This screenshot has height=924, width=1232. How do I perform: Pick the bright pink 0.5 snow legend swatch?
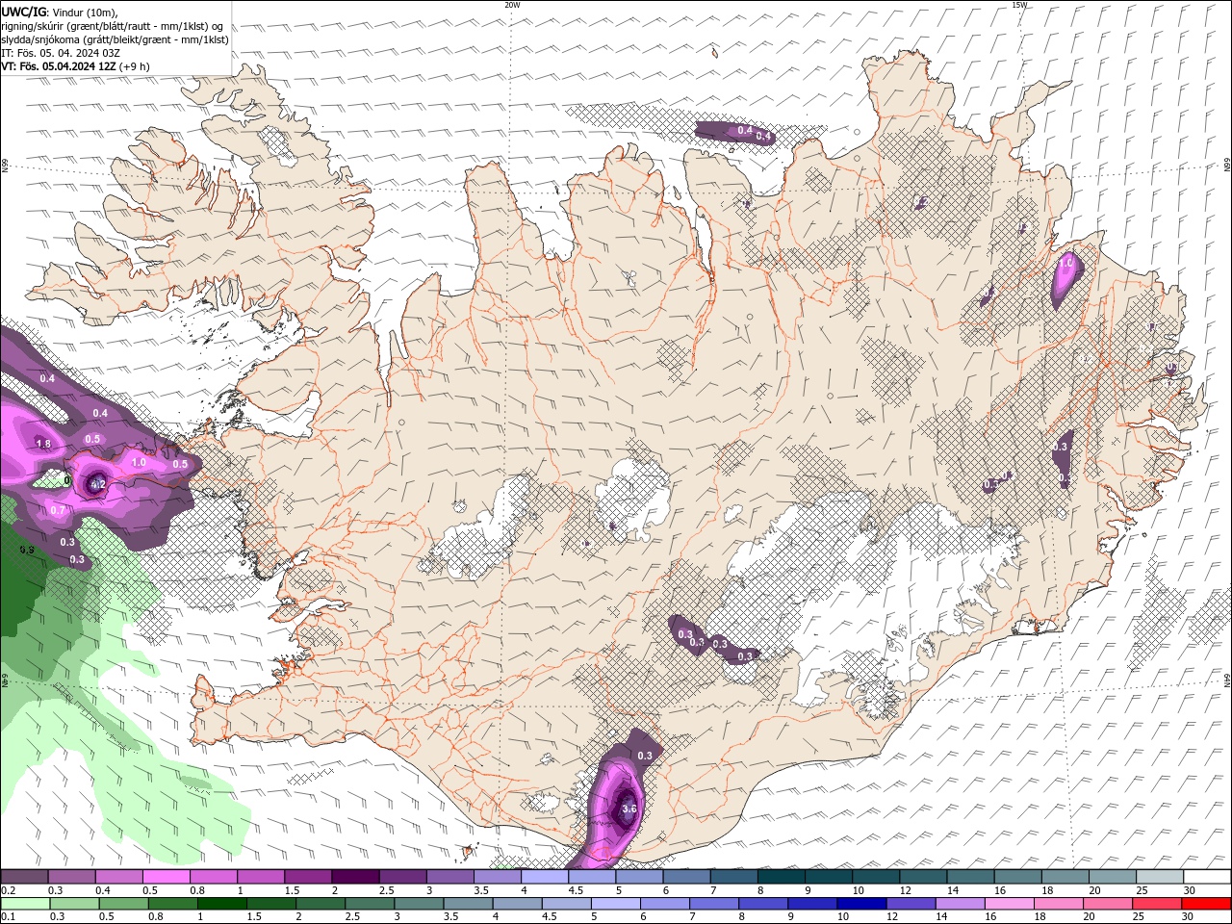166,877
